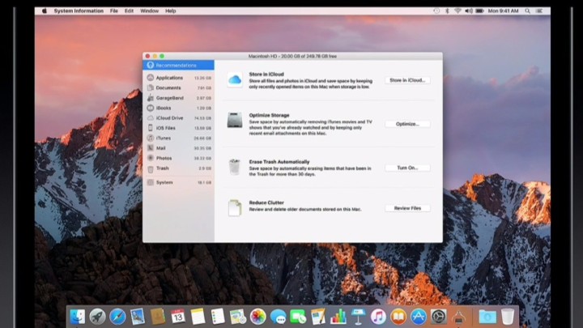Open the Help menu

tap(171, 11)
